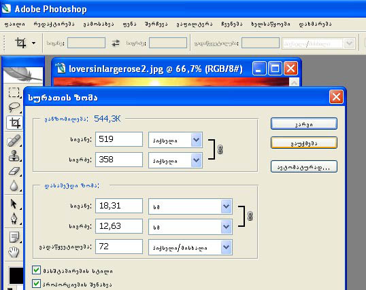Select the Path Selection arrow tool
366x290 pixels.
pos(14,204)
